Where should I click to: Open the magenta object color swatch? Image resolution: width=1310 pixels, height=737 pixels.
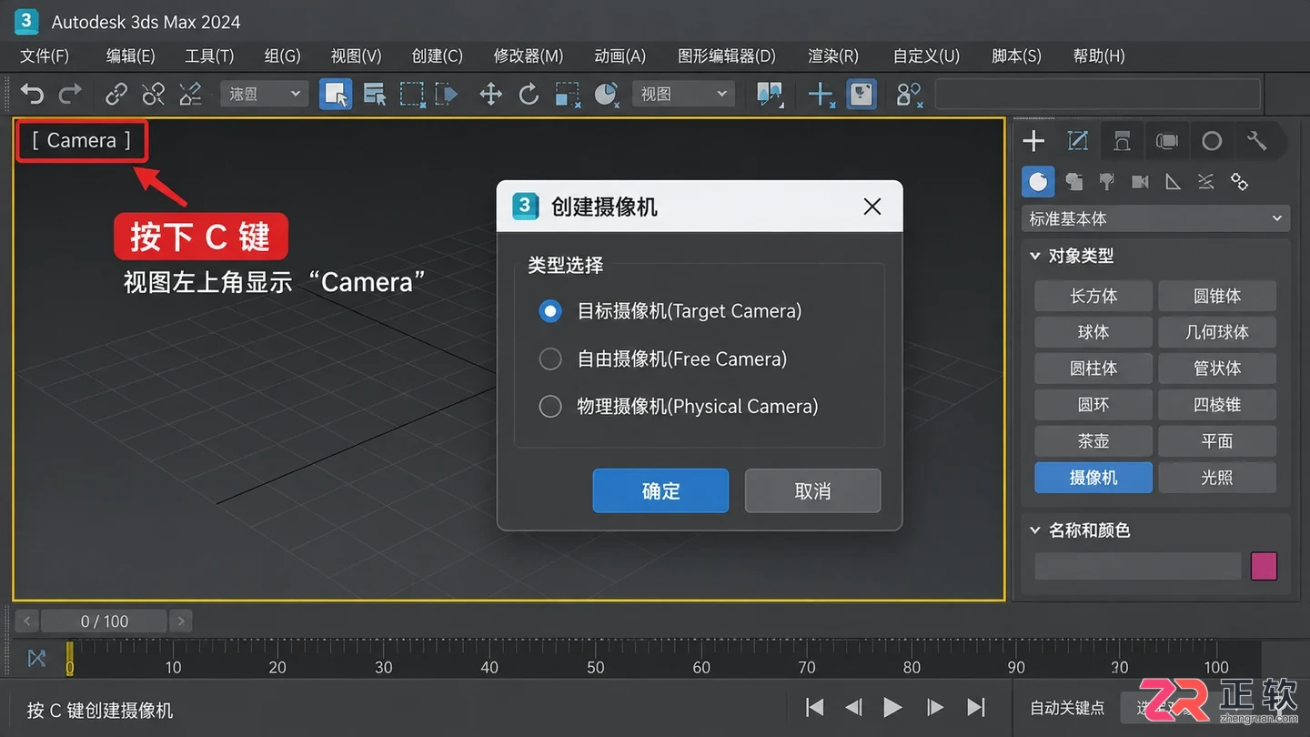(1265, 566)
